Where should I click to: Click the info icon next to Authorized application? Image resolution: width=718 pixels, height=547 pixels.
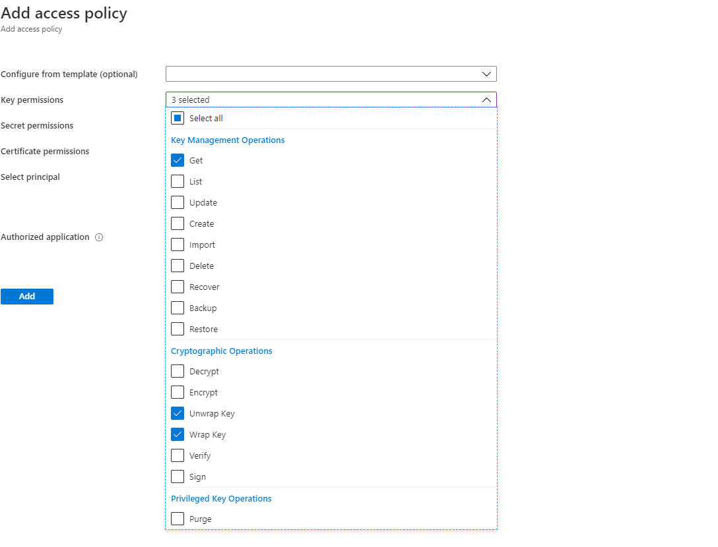click(99, 237)
